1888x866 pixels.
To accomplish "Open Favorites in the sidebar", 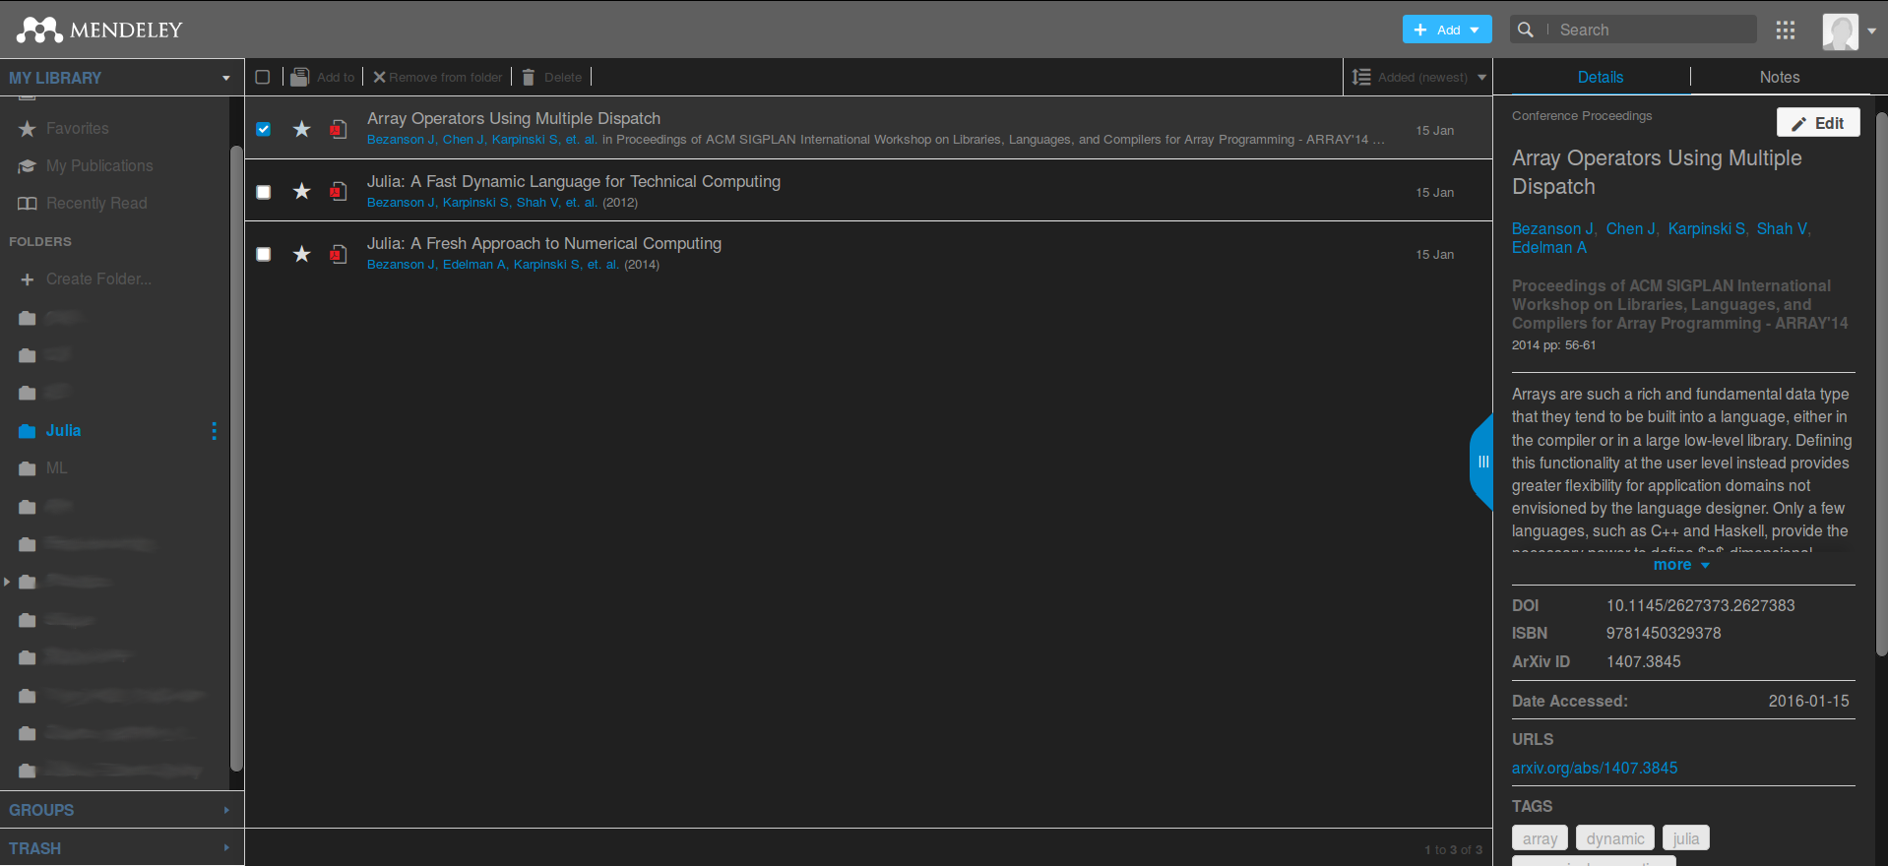I will (x=77, y=128).
